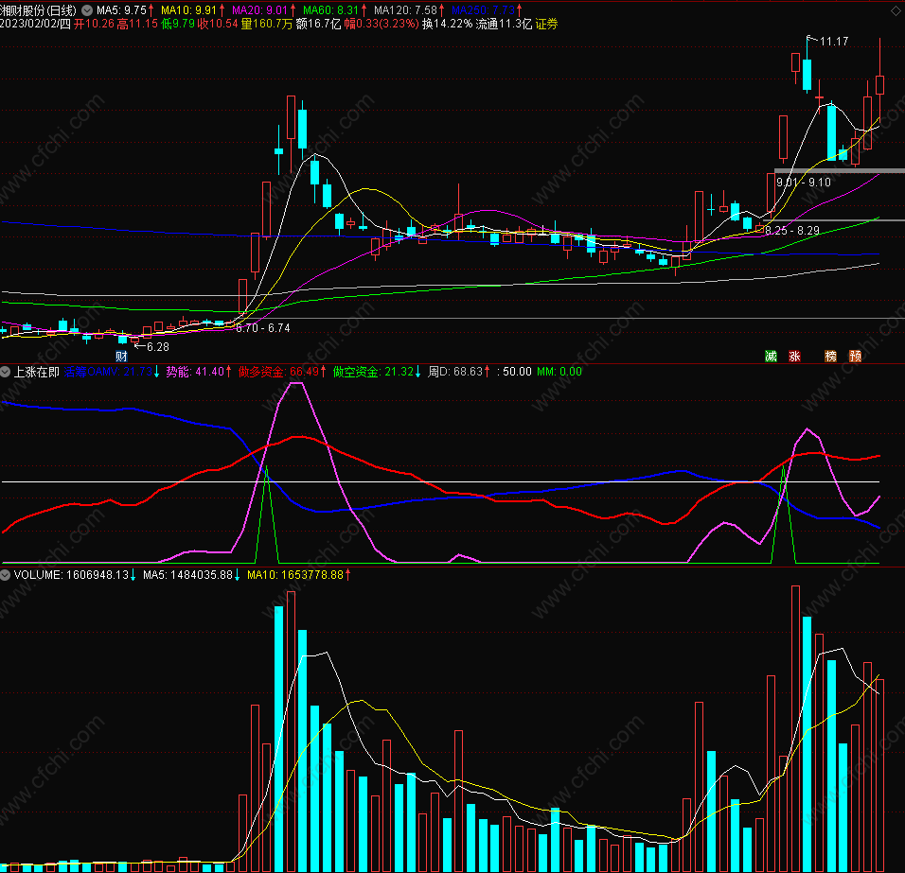Select the MM: 0.00 label
The height and width of the screenshot is (873, 905).
coord(559,372)
